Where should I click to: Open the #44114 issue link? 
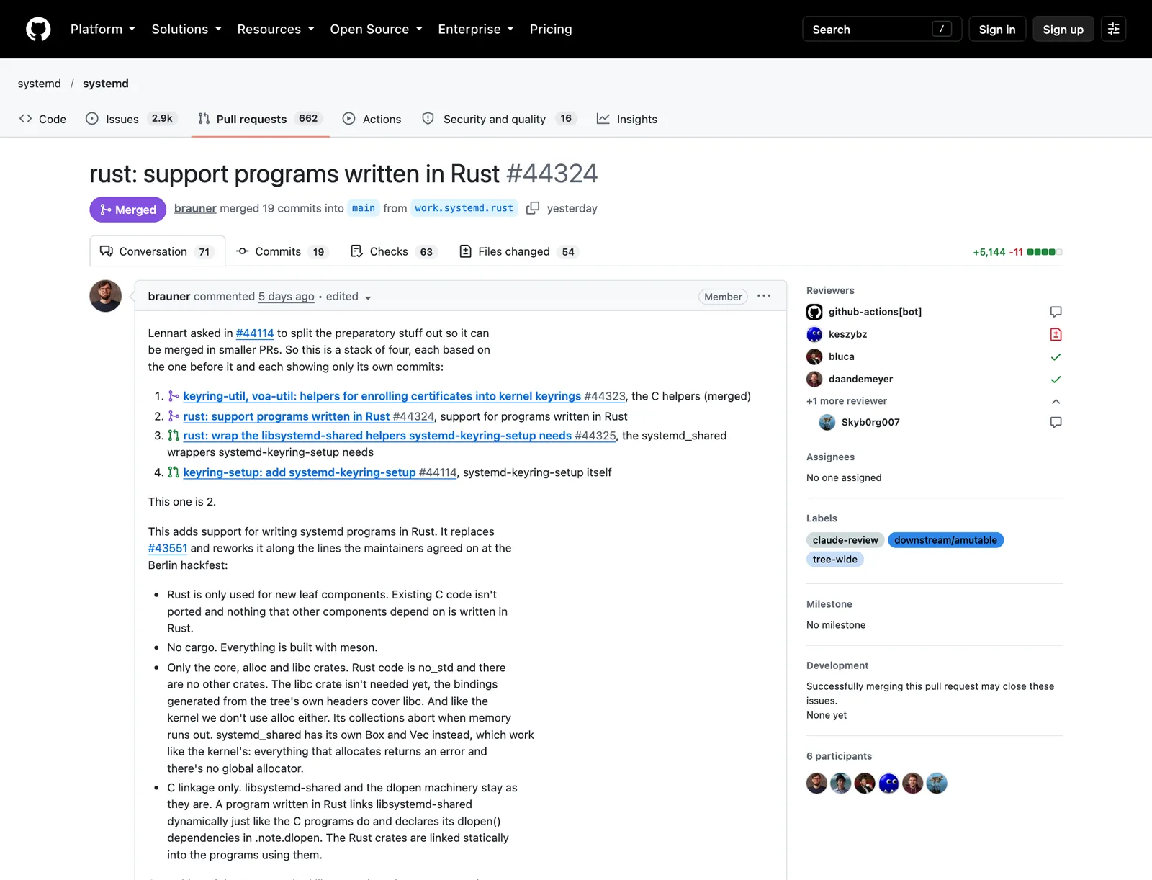click(x=255, y=333)
